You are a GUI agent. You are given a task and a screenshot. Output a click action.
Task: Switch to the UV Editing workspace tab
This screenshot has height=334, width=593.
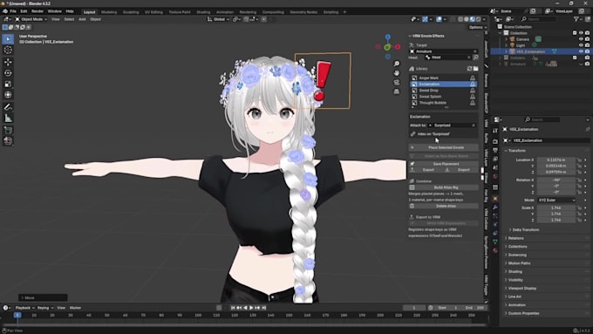153,12
